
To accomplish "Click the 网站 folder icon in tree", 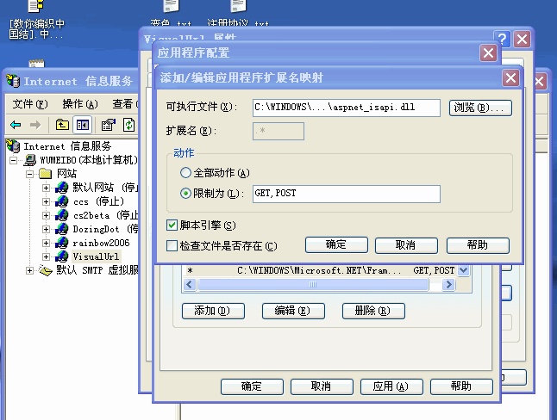I will 46,174.
